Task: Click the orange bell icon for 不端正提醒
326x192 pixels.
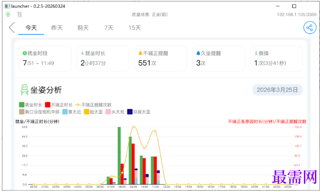Action: (x=140, y=53)
